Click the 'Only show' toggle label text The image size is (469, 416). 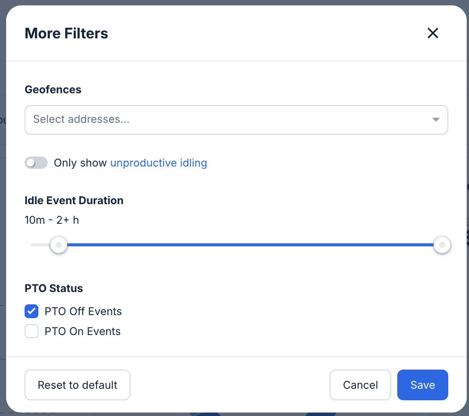click(x=80, y=163)
